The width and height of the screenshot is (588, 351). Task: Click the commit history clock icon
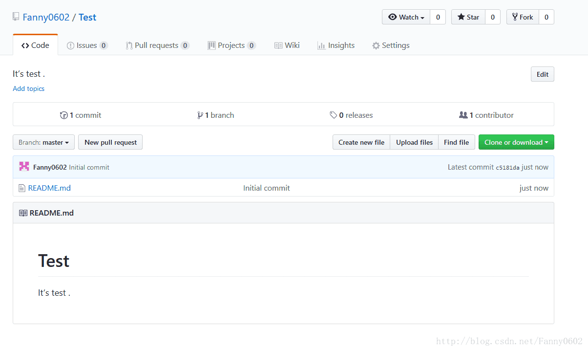(x=64, y=115)
